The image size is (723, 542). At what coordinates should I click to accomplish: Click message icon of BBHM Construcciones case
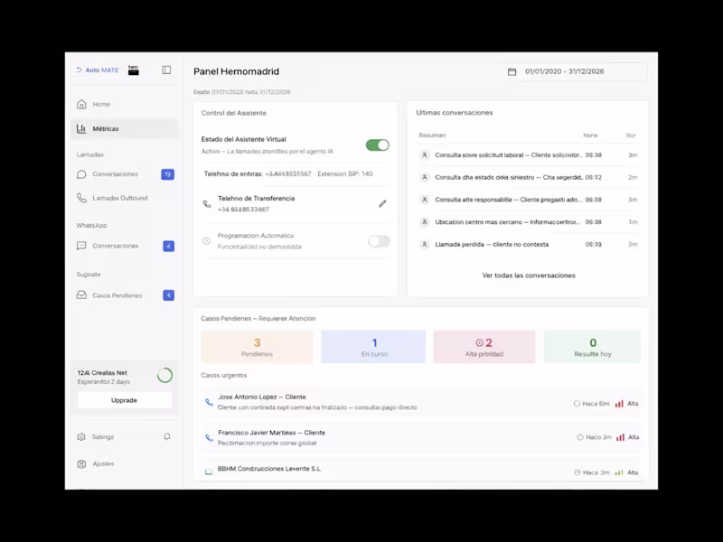pyautogui.click(x=209, y=472)
